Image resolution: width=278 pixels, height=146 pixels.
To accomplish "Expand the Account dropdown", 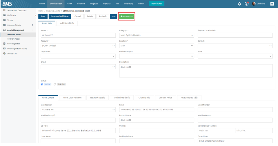I will point(113,46).
